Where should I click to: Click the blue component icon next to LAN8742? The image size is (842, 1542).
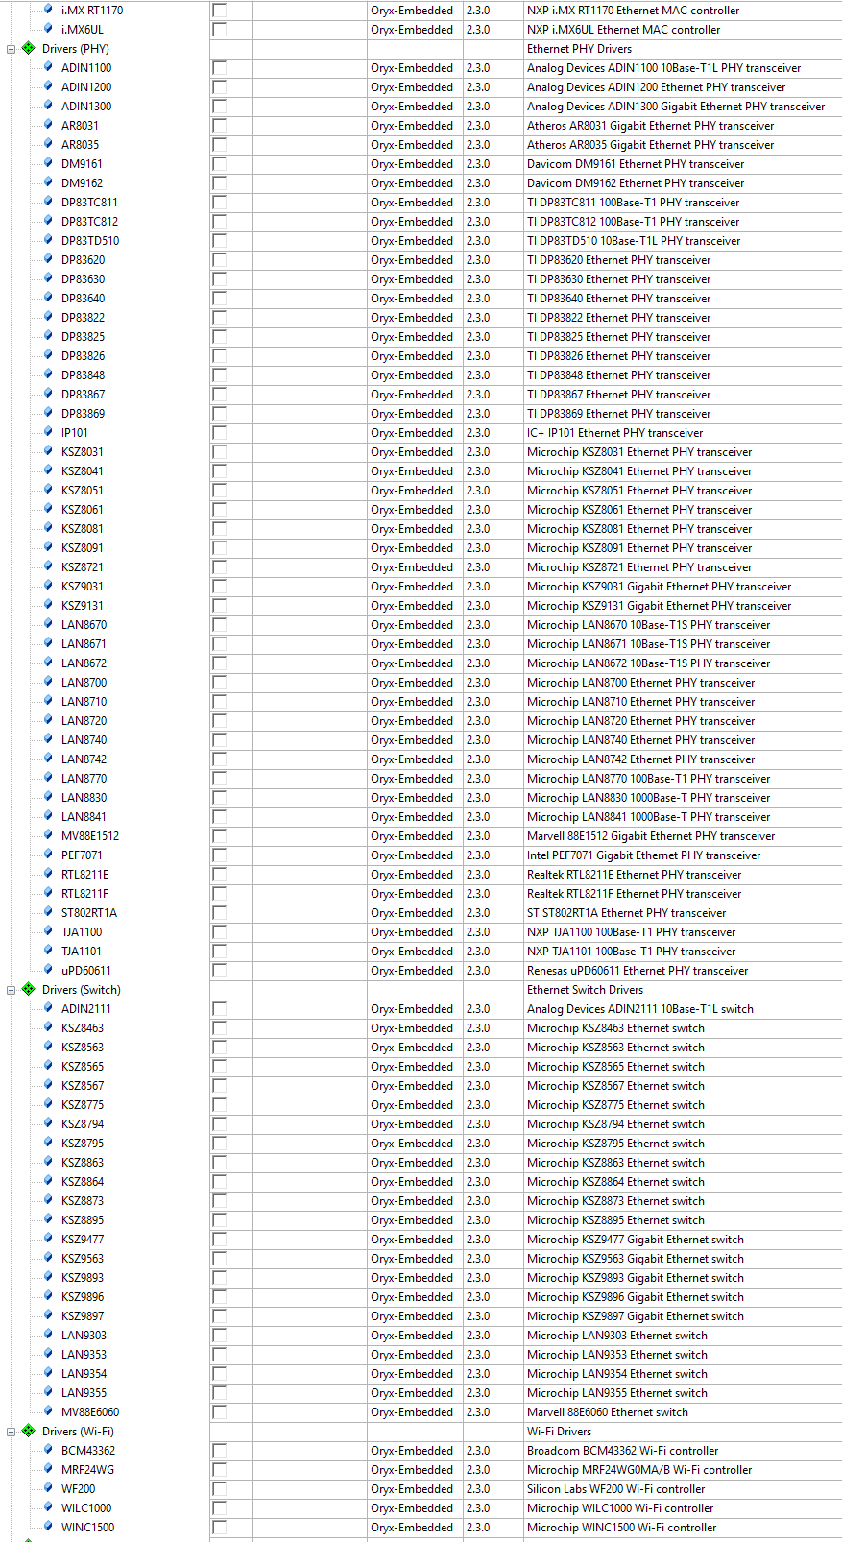(x=49, y=759)
